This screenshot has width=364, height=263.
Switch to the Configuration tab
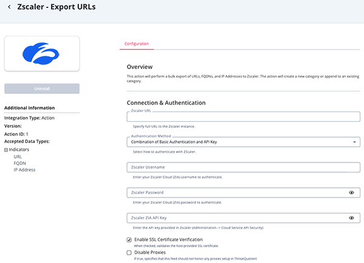[x=136, y=44]
